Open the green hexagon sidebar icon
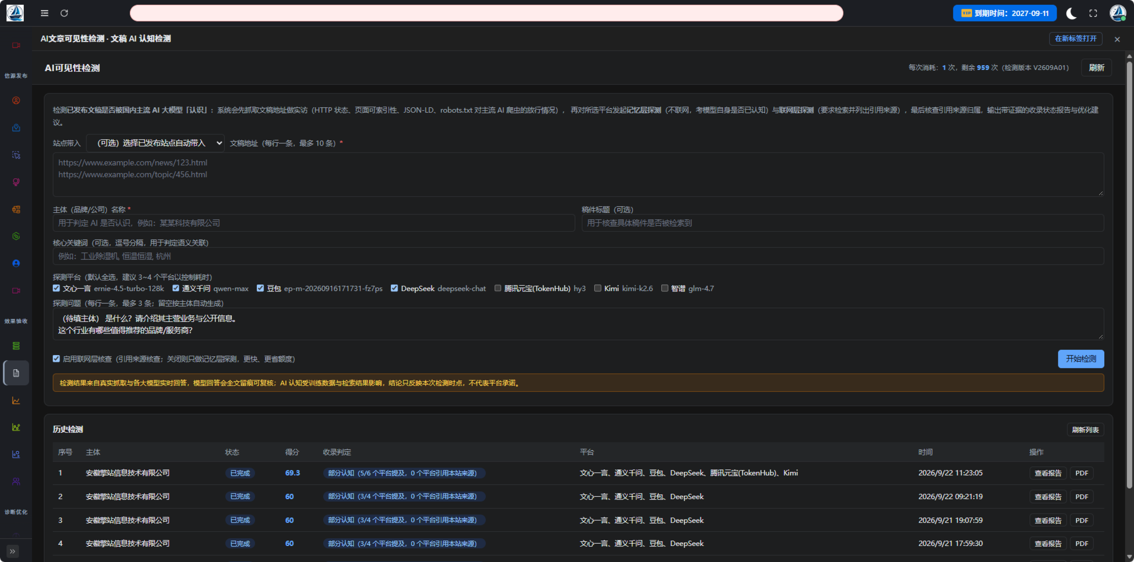 coord(16,237)
